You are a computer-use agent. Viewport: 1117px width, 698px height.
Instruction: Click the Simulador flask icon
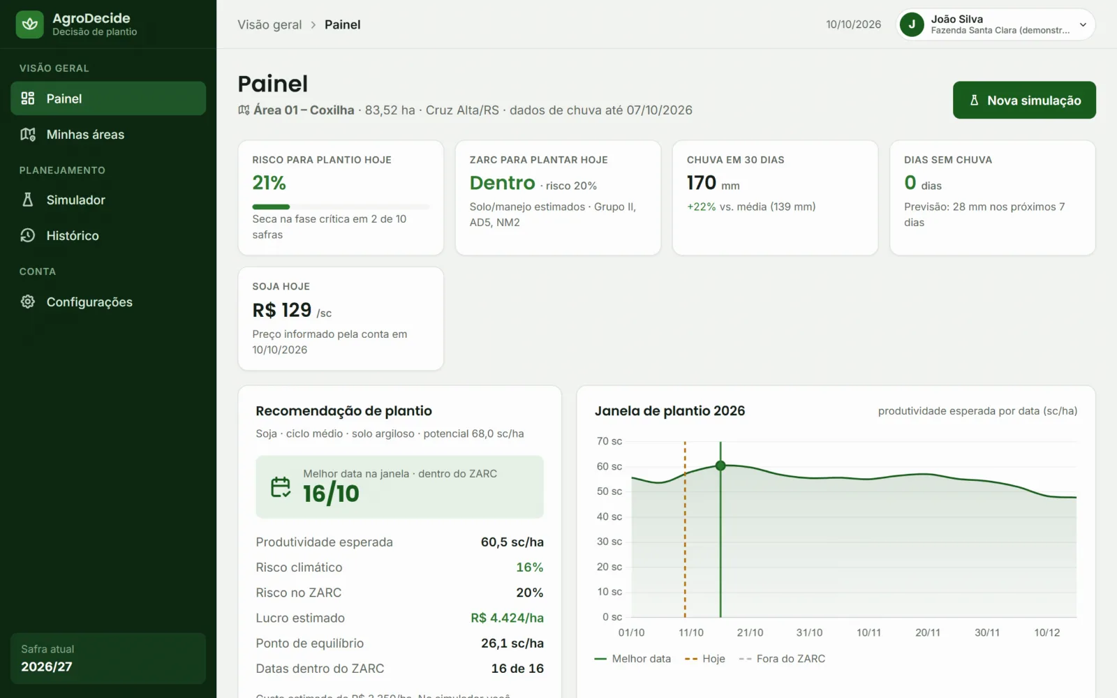coord(28,200)
